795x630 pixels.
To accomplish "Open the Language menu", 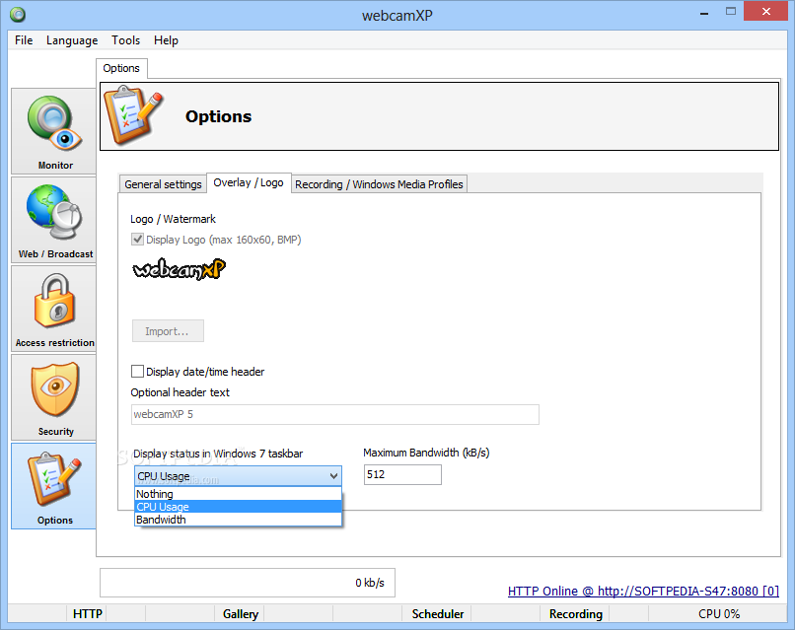I will click(72, 40).
